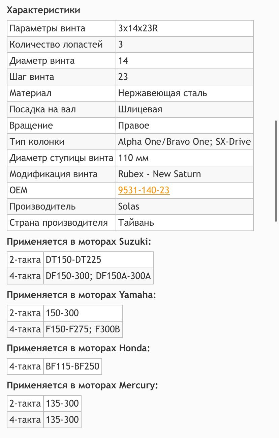Image resolution: width=279 pixels, height=438 pixels.
Task: Tap the Rubex - New Saturn value
Action: tap(159, 174)
